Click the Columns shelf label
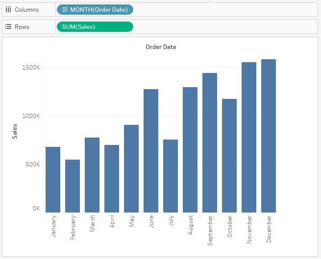 pos(26,10)
